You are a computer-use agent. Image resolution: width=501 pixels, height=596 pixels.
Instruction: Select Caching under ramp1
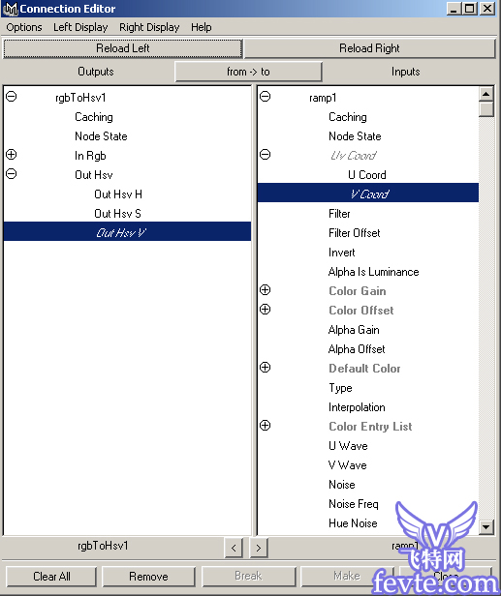(x=348, y=117)
